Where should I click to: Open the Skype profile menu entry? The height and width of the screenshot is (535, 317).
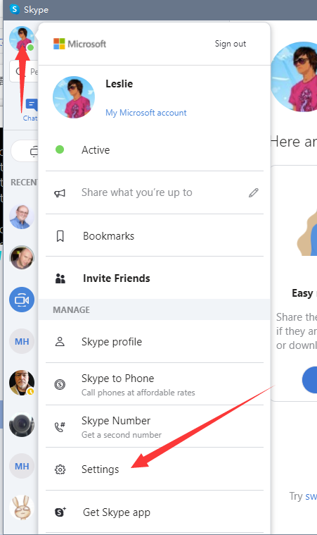click(x=155, y=342)
